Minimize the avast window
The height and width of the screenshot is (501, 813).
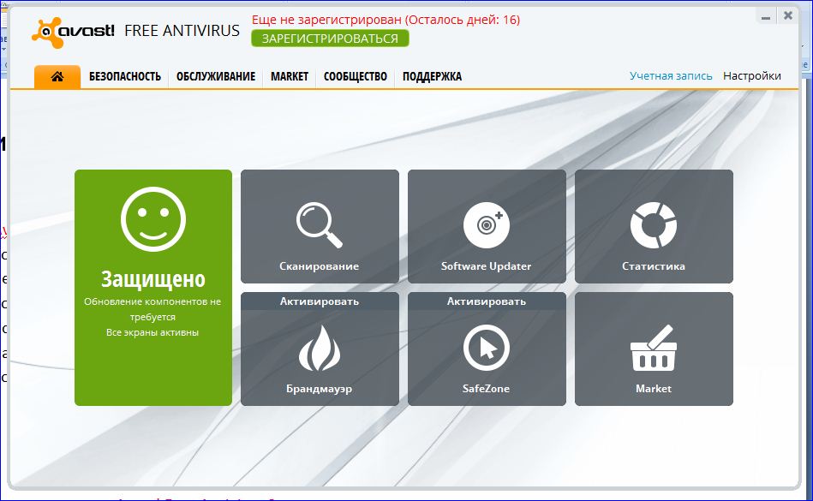[x=766, y=17]
